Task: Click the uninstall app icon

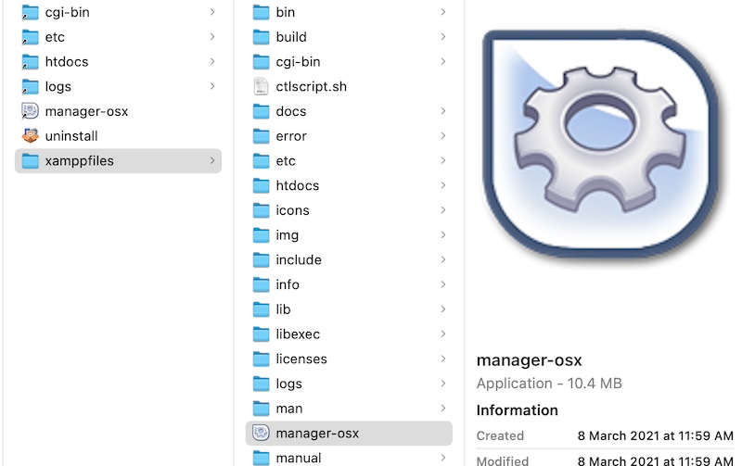Action: click(x=31, y=136)
